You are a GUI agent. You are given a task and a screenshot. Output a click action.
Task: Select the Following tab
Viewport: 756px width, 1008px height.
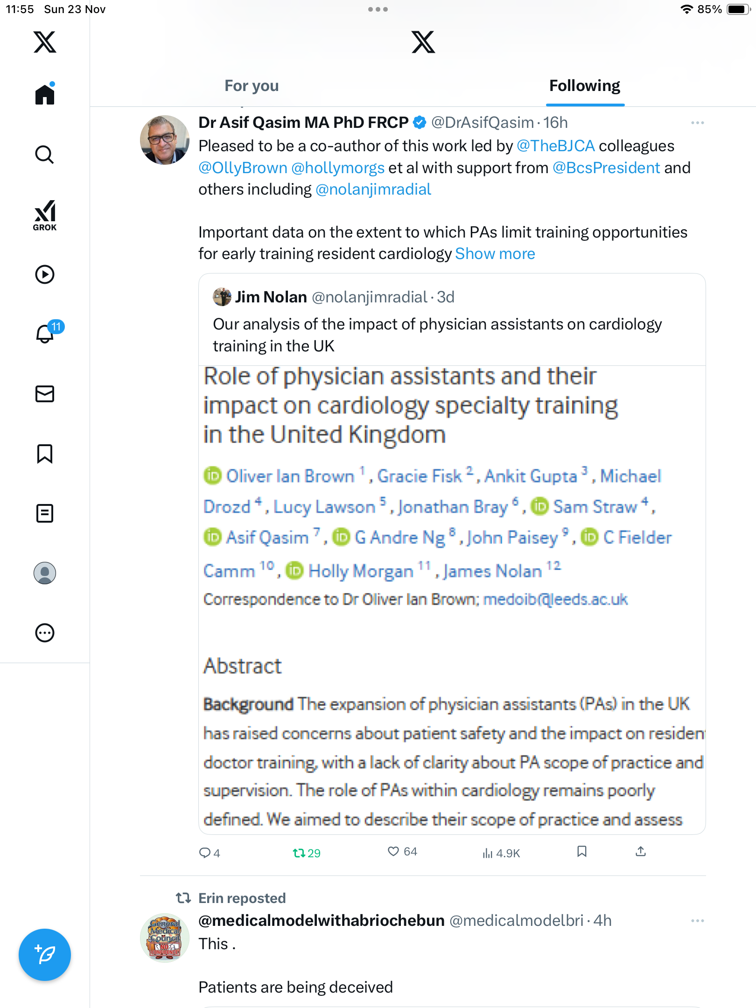click(584, 86)
